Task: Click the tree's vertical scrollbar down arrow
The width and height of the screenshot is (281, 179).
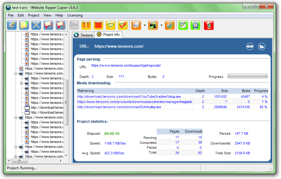Action: (66, 156)
